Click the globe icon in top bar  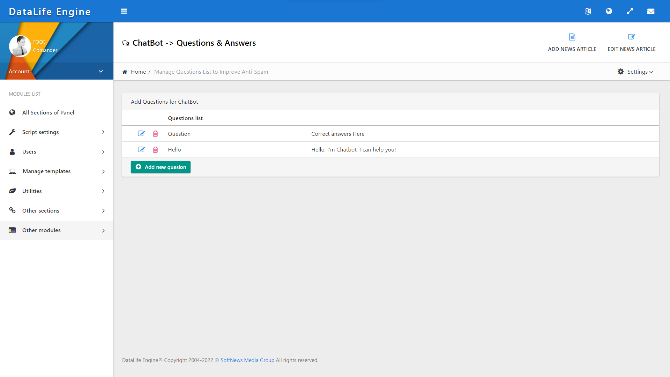coord(609,11)
